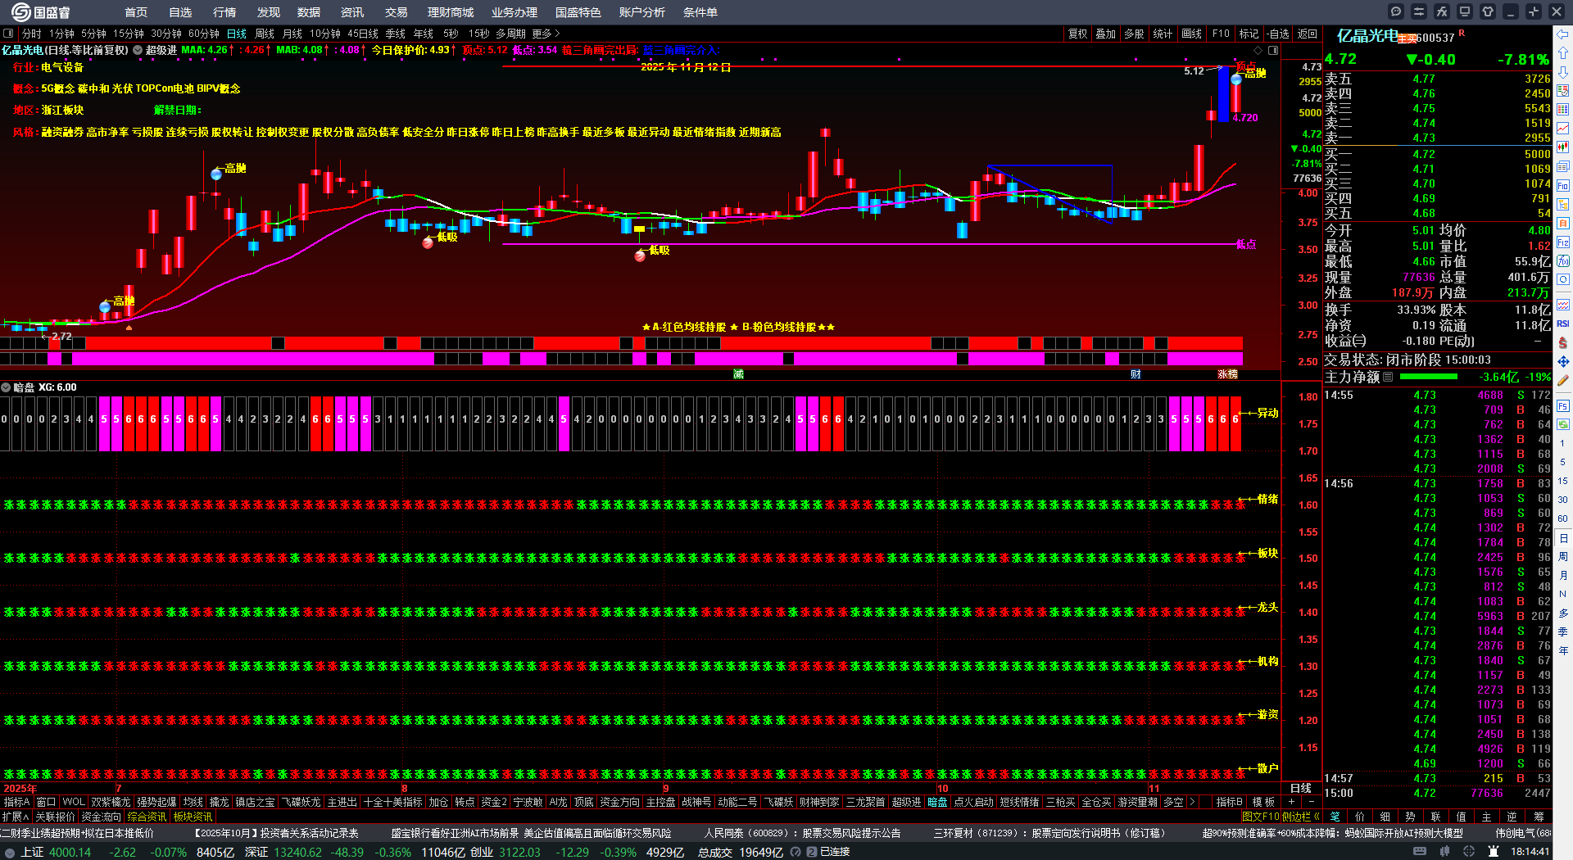Toggle the list icon beside 主力净额
Image resolution: width=1573 pixels, height=860 pixels.
pos(1388,377)
